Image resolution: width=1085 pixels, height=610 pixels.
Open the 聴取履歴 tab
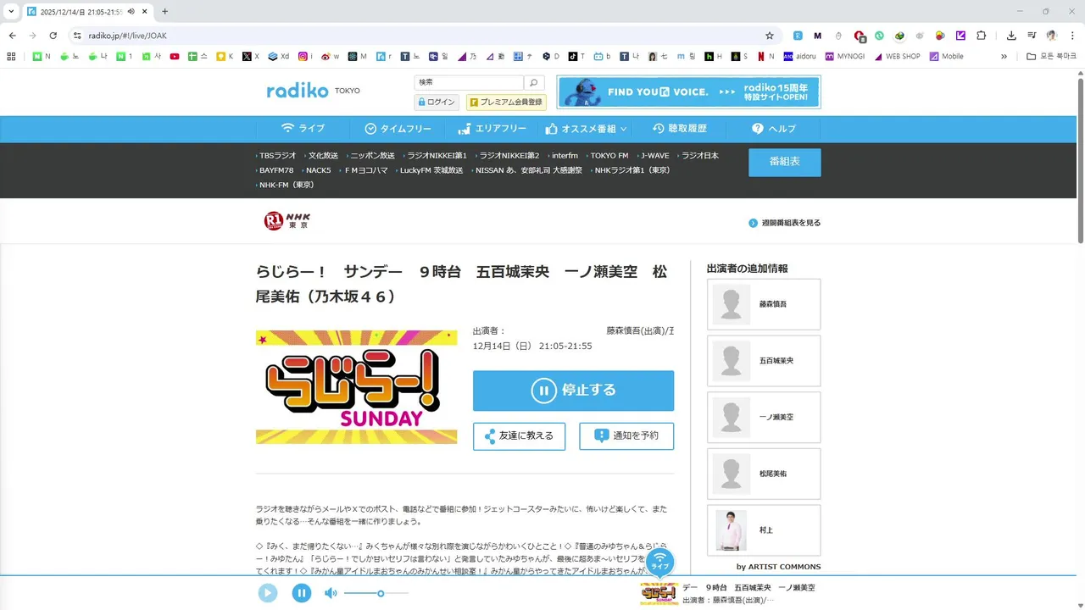679,129
